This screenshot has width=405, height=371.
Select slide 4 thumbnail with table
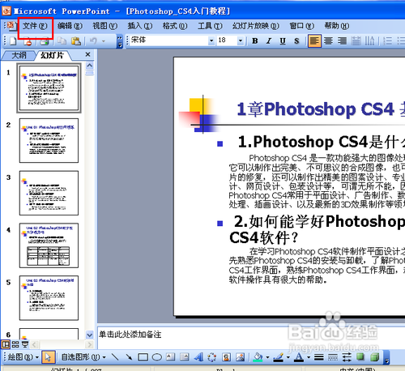tap(49, 245)
